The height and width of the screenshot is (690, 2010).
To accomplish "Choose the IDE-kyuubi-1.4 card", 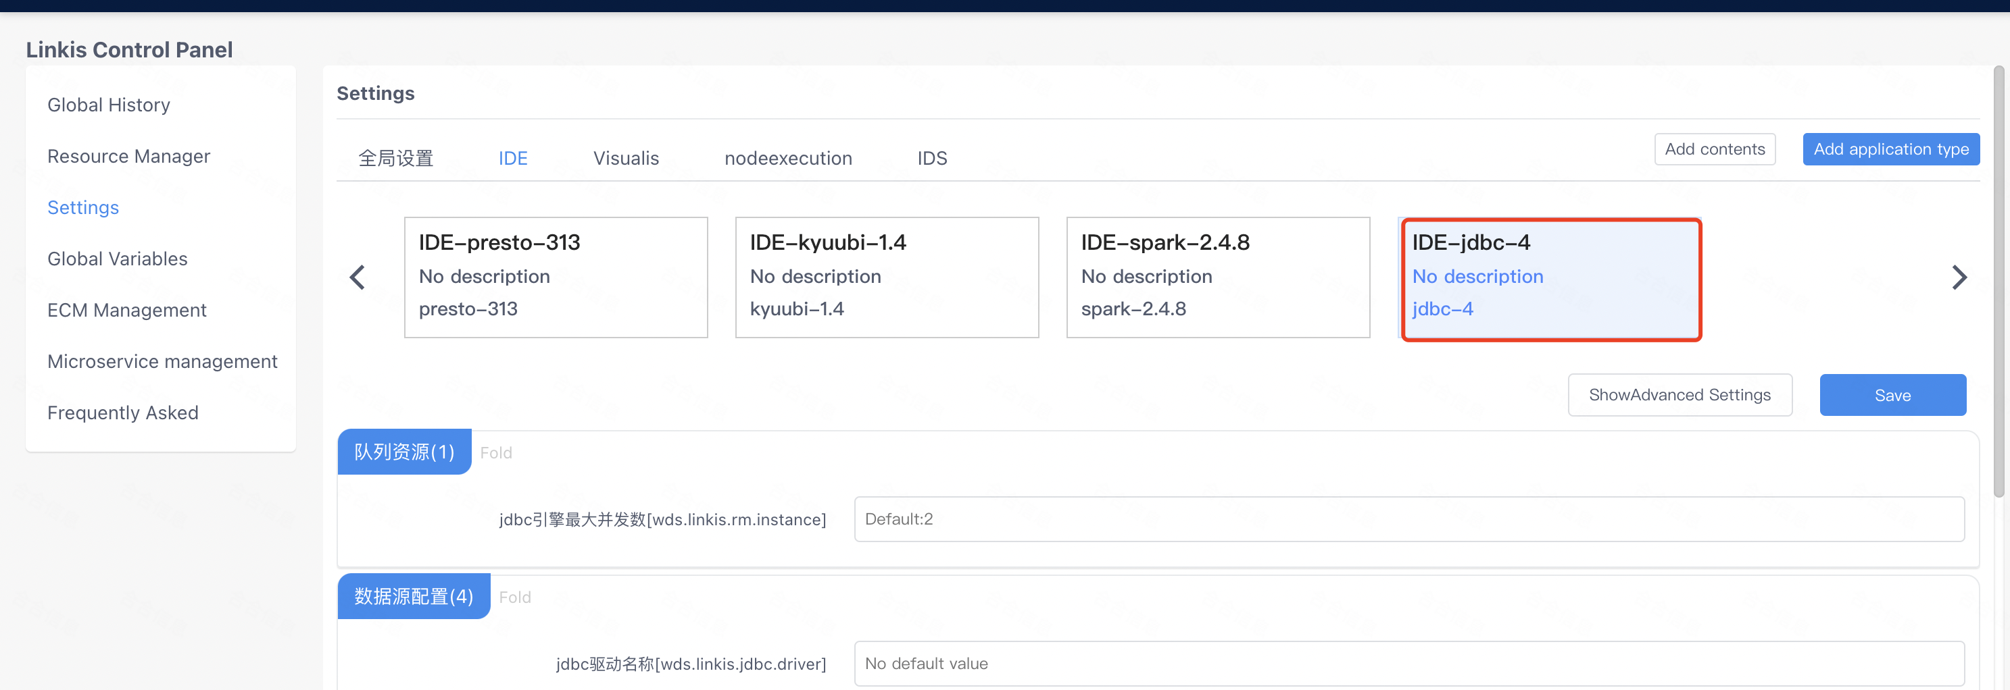I will pyautogui.click(x=887, y=277).
